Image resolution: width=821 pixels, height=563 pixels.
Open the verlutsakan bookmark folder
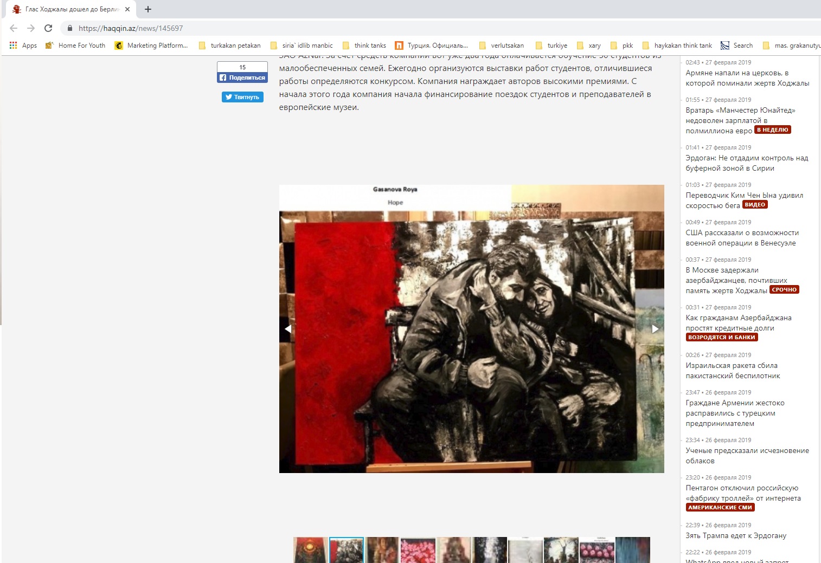click(502, 46)
